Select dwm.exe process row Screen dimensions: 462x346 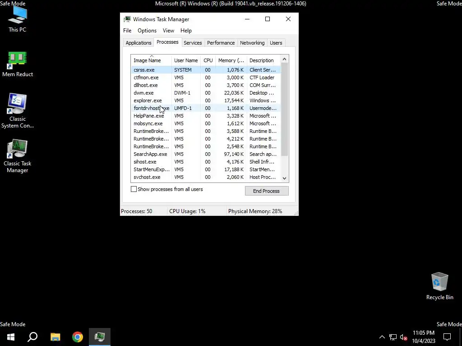click(x=206, y=93)
